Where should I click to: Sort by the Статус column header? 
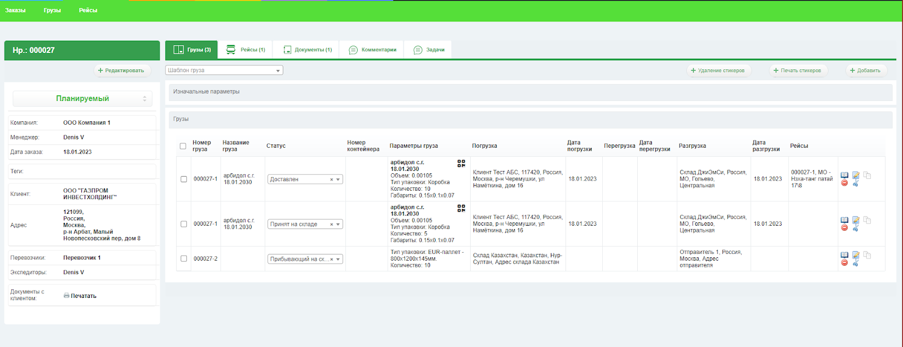tap(276, 146)
